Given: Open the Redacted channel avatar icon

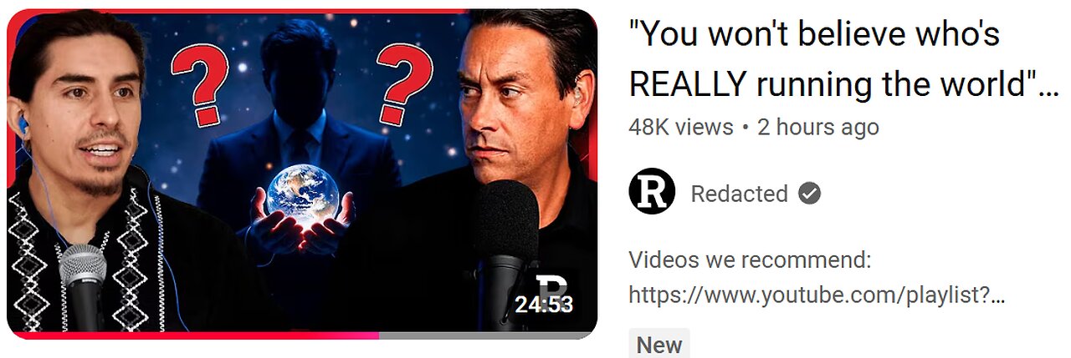Looking at the screenshot, I should point(652,194).
